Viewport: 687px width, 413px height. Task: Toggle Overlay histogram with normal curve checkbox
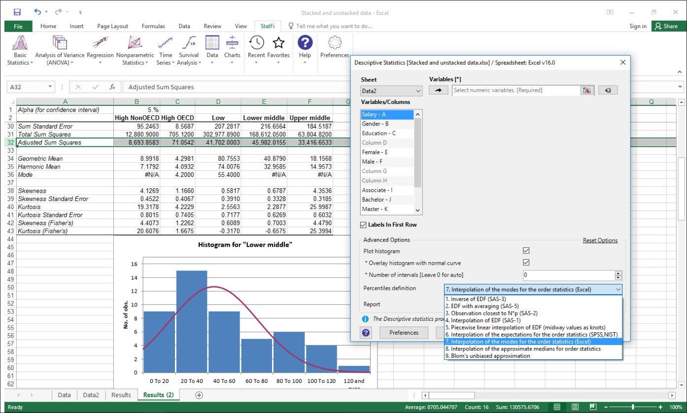(526, 263)
